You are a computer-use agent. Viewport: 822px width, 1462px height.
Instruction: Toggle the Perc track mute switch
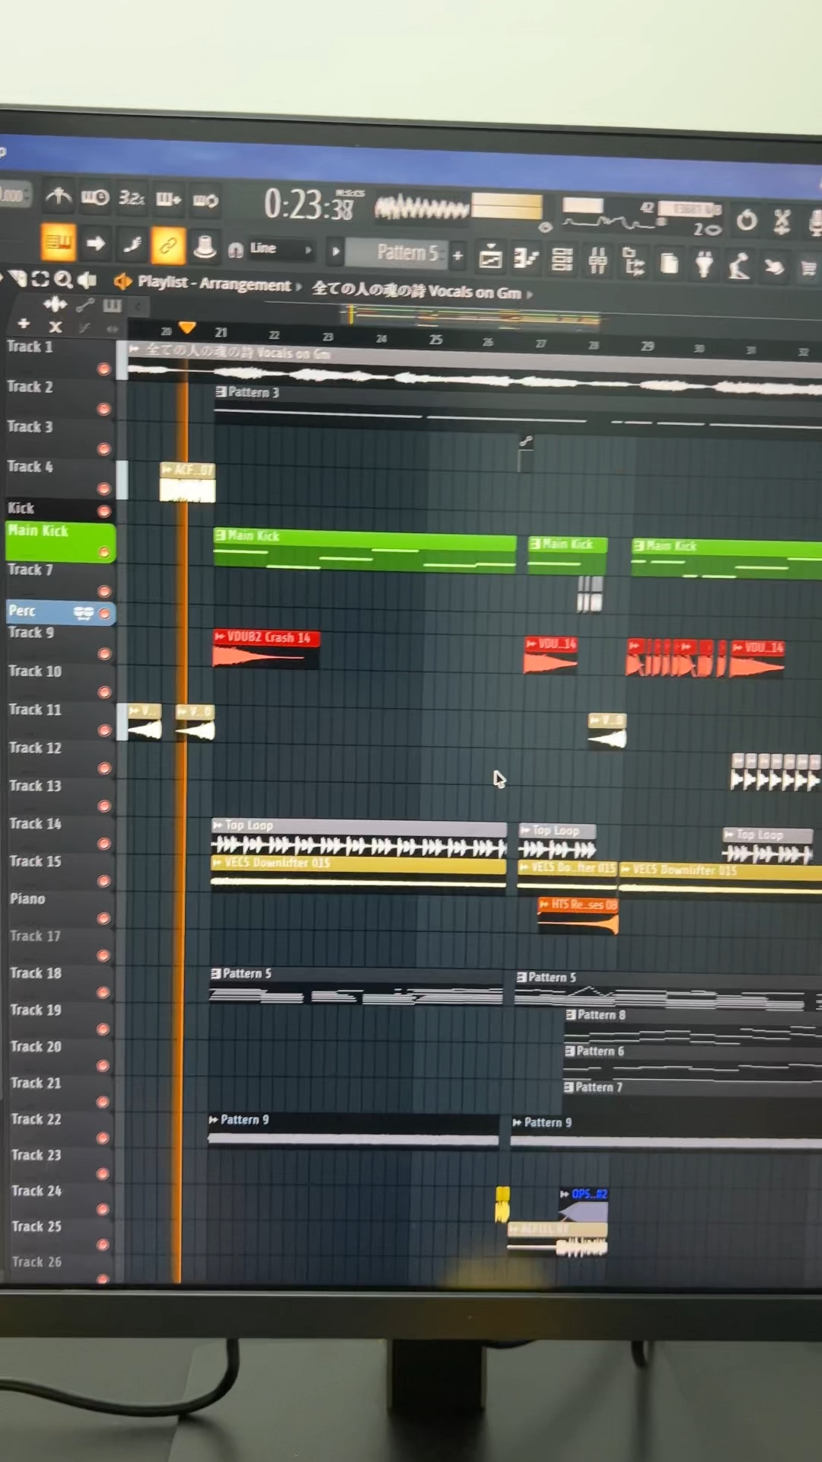coord(104,613)
